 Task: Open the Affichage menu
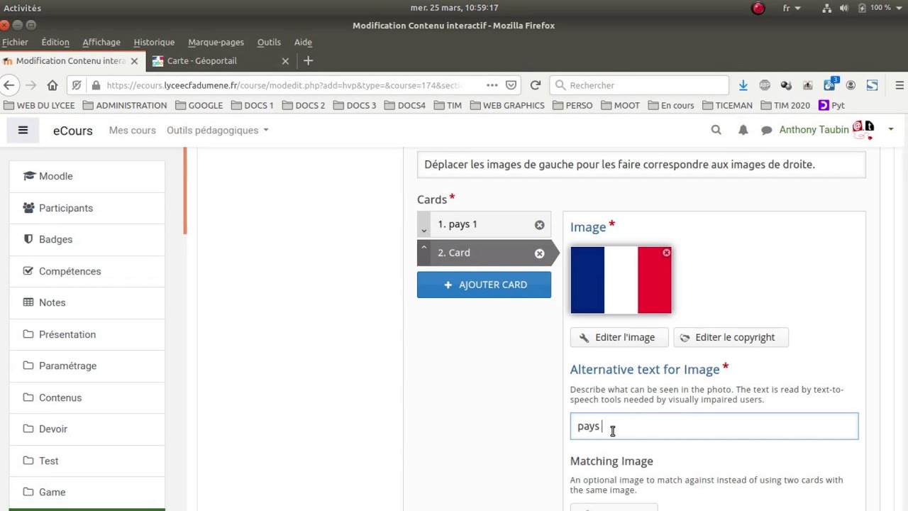tap(101, 42)
